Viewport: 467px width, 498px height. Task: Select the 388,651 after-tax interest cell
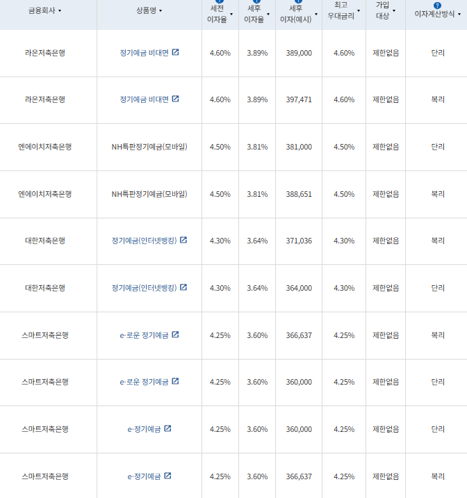(299, 194)
